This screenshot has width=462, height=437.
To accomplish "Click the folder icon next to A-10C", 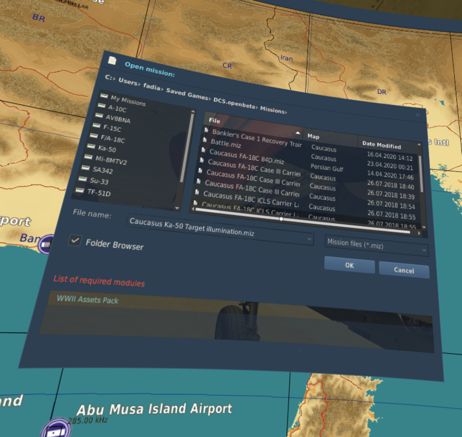I will click(x=101, y=105).
